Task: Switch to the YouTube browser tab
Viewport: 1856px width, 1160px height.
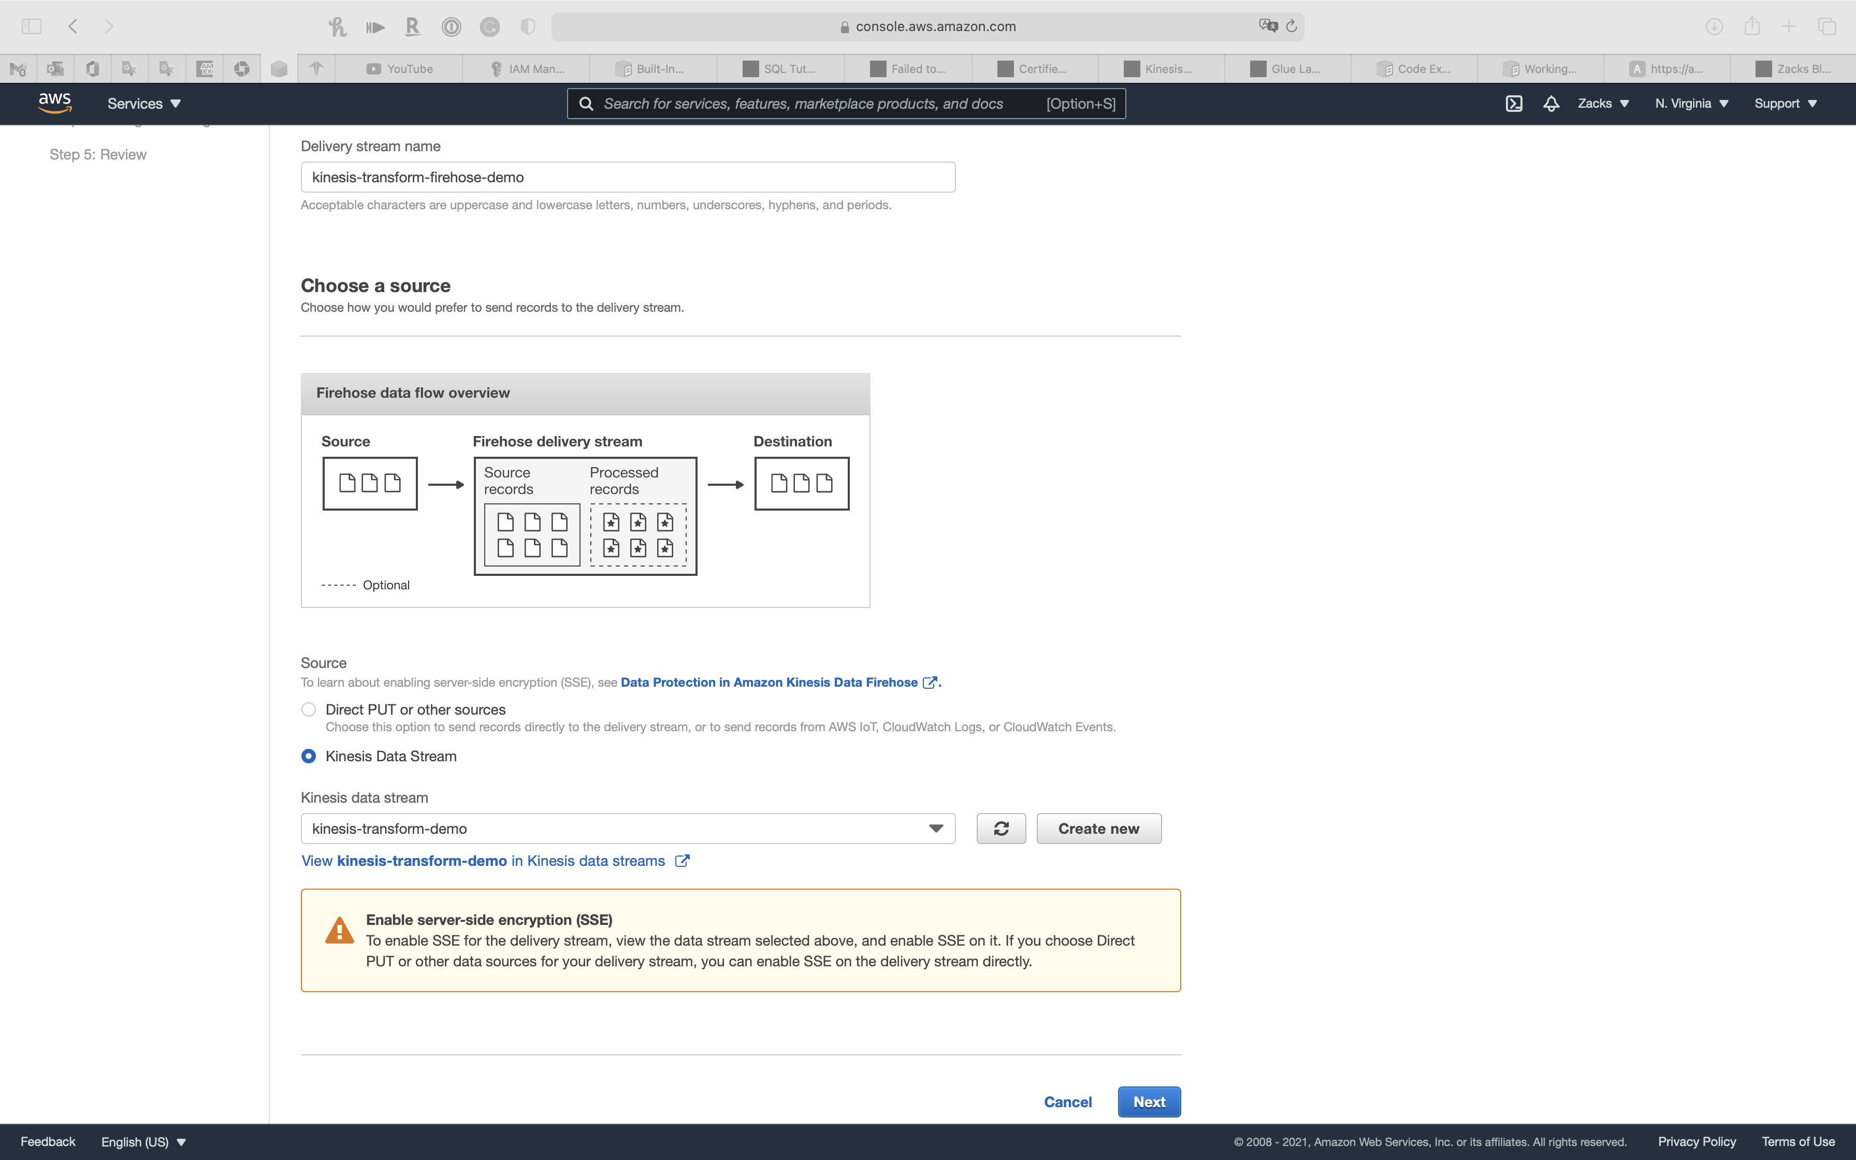Action: click(x=400, y=69)
